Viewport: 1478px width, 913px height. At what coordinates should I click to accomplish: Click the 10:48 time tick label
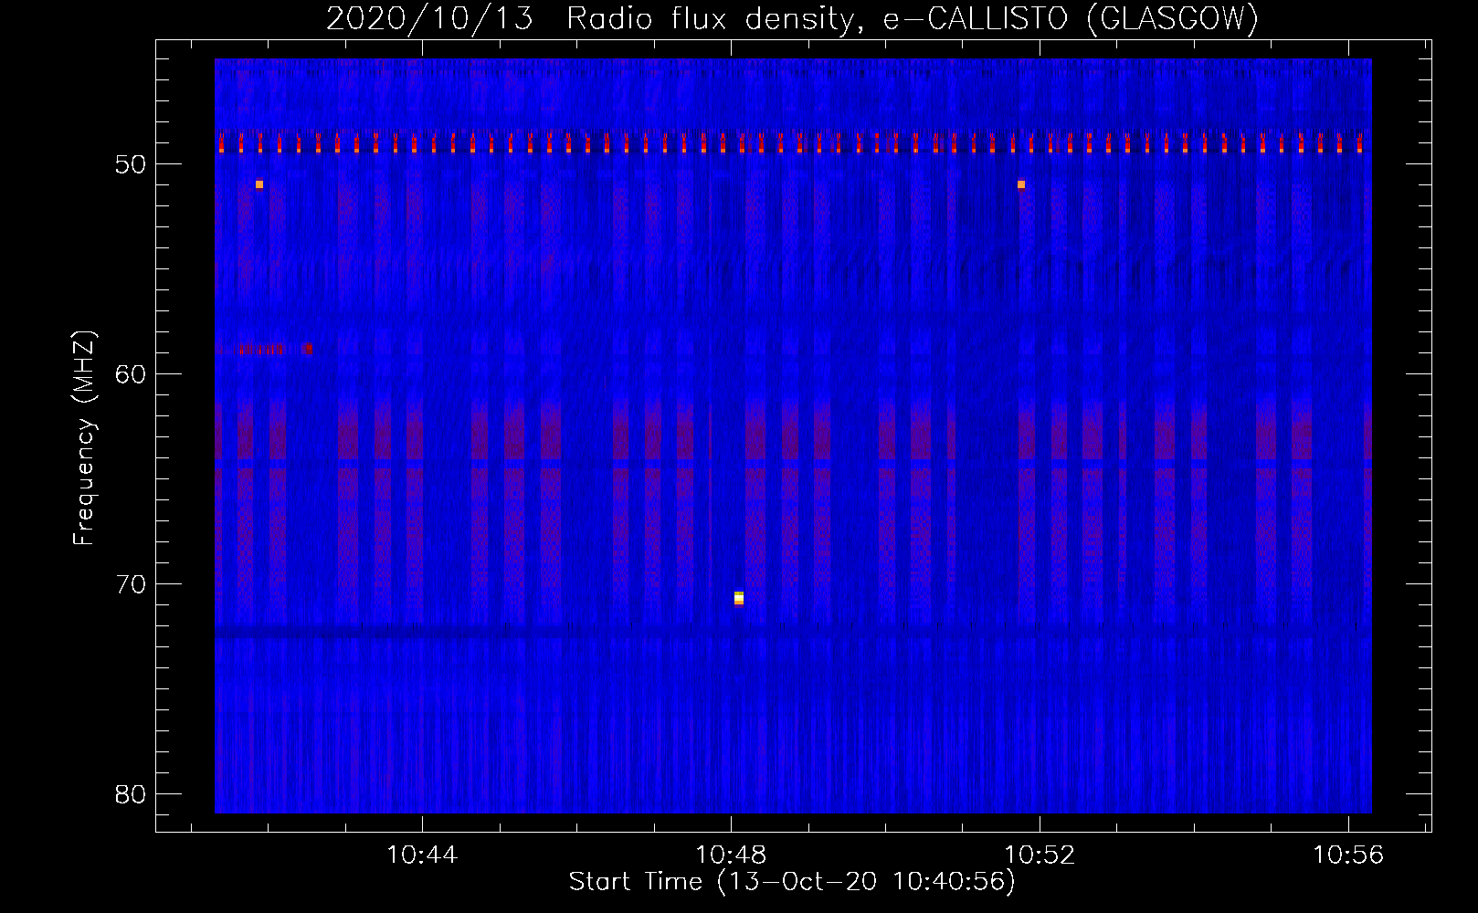(x=731, y=855)
